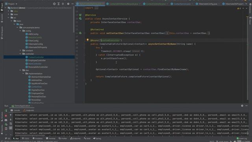Switch to AsyncContactService.java editor tab

click(x=90, y=4)
